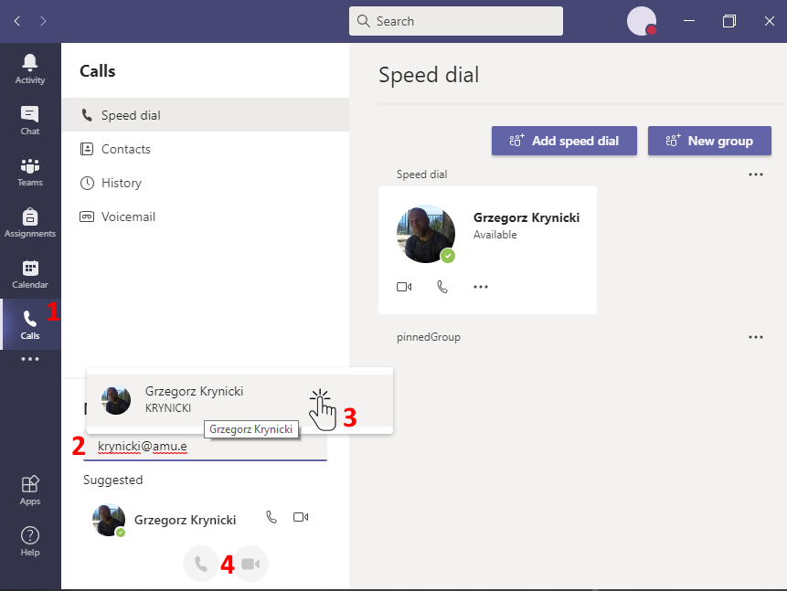Open Assignments from the sidebar
Image resolution: width=787 pixels, height=591 pixels.
30,222
